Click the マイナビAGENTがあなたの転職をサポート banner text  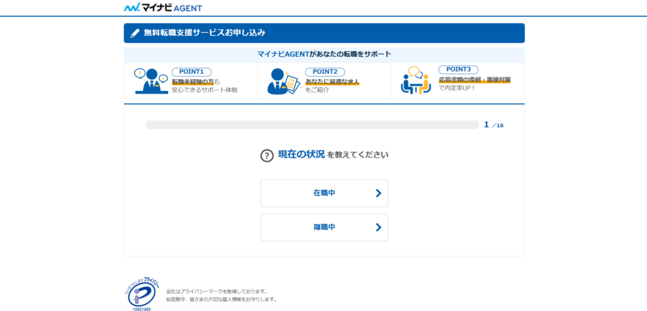click(x=324, y=54)
